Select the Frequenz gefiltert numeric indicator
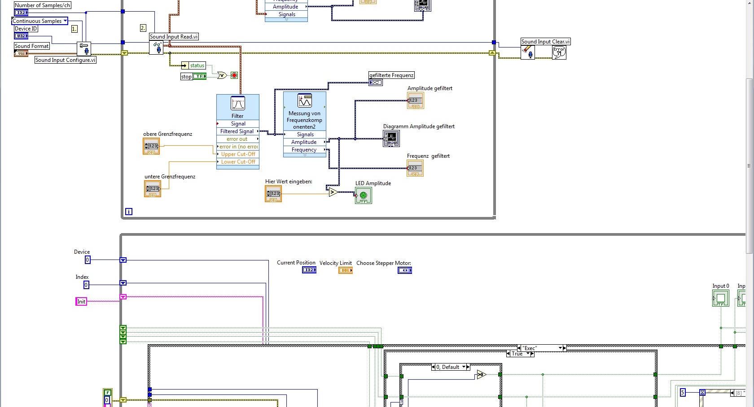The height and width of the screenshot is (407, 754). [x=415, y=168]
